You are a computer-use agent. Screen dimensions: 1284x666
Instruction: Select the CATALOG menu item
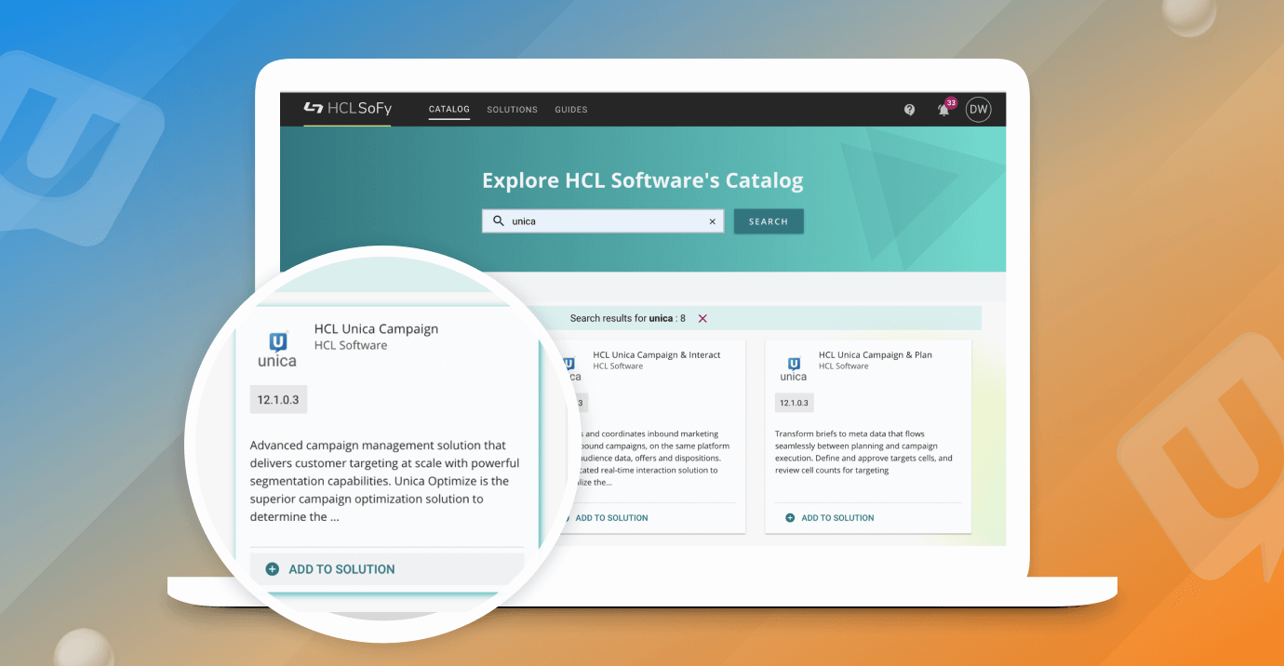click(448, 109)
